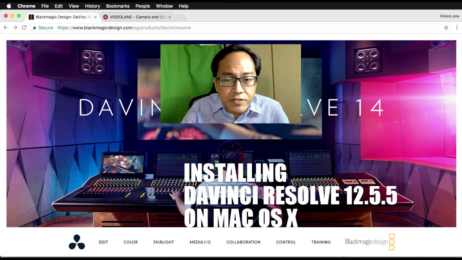Open the Edit menu
Image resolution: width=462 pixels, height=260 pixels.
coord(58,6)
